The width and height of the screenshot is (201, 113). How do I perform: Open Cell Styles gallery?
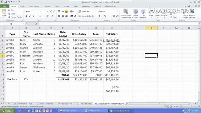click(143, 14)
